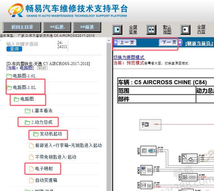Click the 电路图 subfolder under 1.8L
This screenshot has width=214, height=191.
(x=27, y=99)
